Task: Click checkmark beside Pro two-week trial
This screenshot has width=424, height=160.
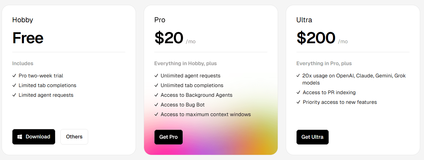Action: point(14,76)
